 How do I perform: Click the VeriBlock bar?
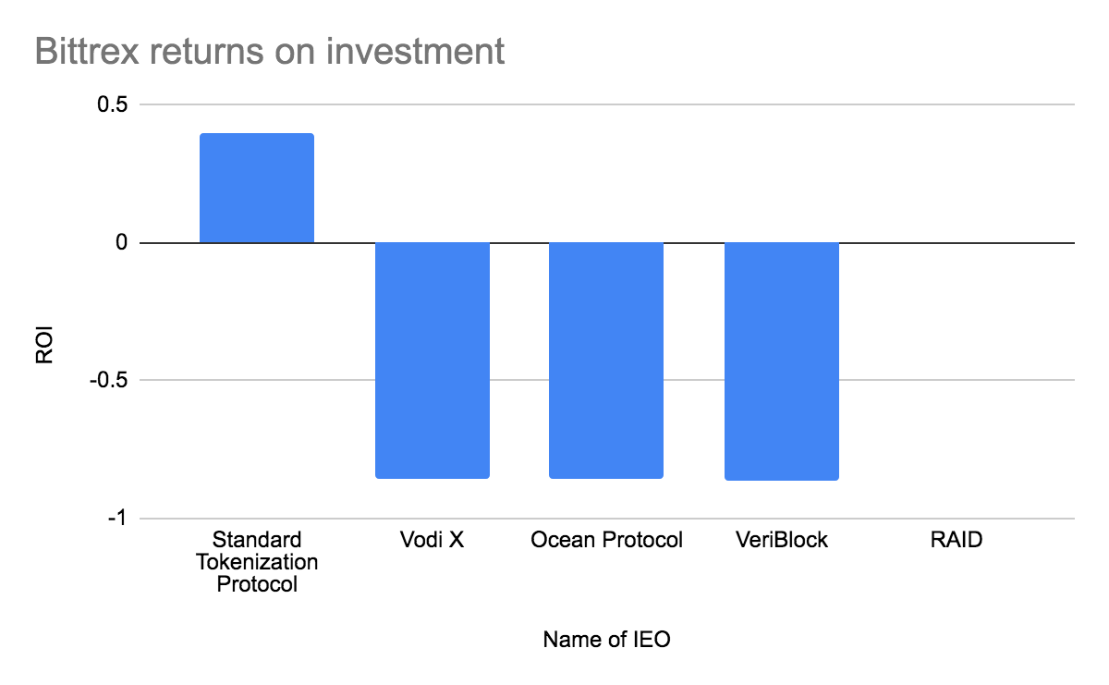pos(781,361)
